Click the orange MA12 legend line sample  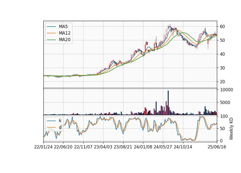coord(51,33)
